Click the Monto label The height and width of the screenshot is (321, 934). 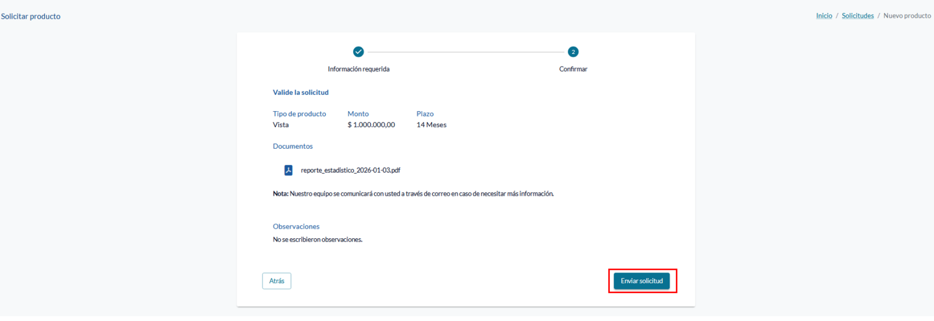tap(358, 114)
